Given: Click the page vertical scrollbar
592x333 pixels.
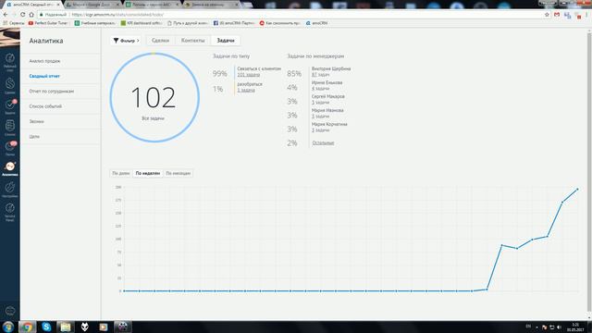Looking at the screenshot, I should pyautogui.click(x=589, y=172).
